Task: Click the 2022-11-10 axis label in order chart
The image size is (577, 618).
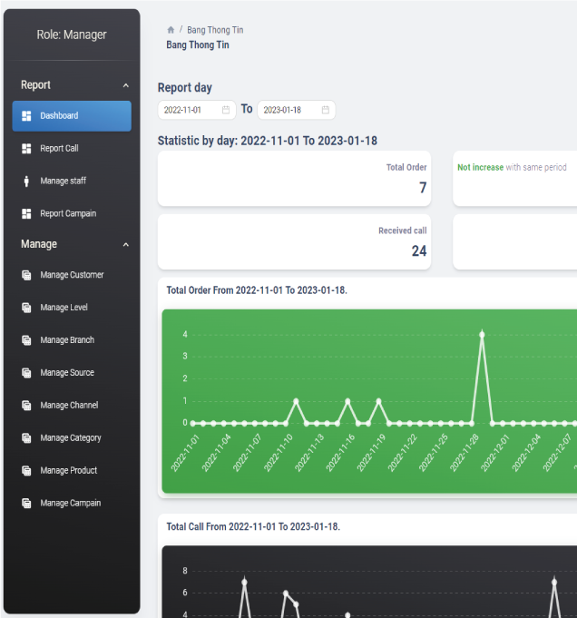Action: [279, 453]
